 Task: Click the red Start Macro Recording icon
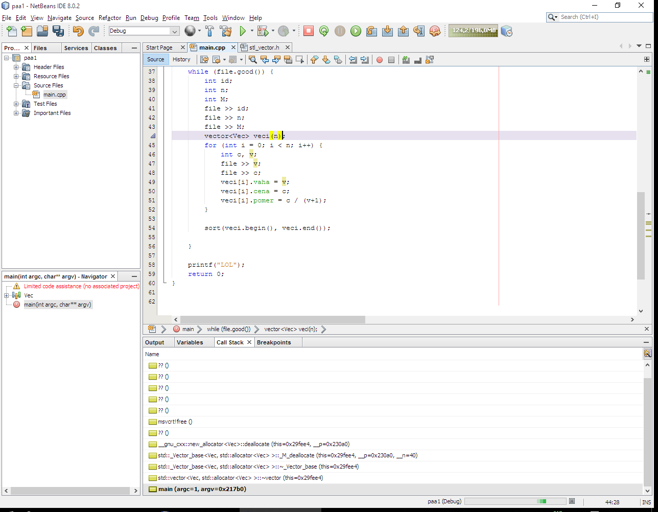(380, 60)
